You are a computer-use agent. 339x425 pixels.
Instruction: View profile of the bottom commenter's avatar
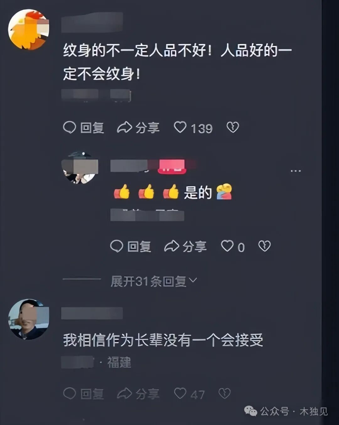(29, 319)
